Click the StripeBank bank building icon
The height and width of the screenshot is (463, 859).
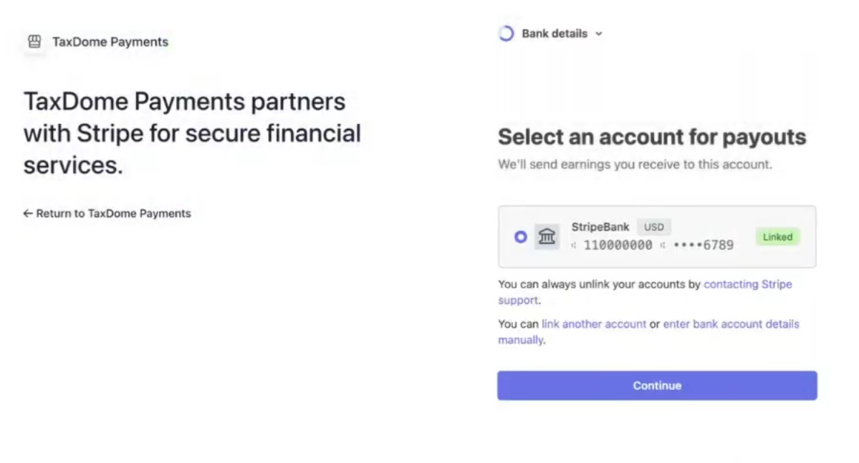click(x=547, y=237)
